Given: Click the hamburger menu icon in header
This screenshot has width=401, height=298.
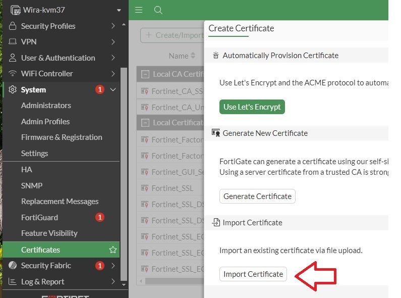Looking at the screenshot, I should click(x=139, y=10).
